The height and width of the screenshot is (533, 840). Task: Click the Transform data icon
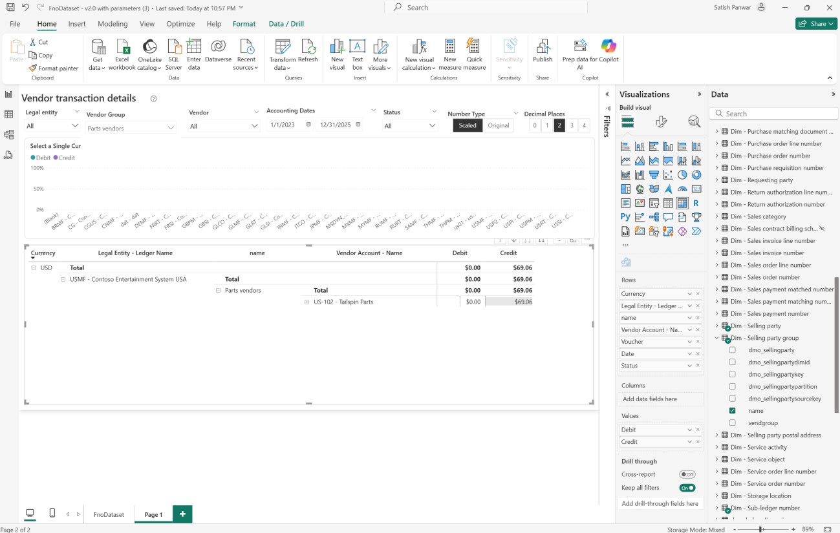coord(282,47)
